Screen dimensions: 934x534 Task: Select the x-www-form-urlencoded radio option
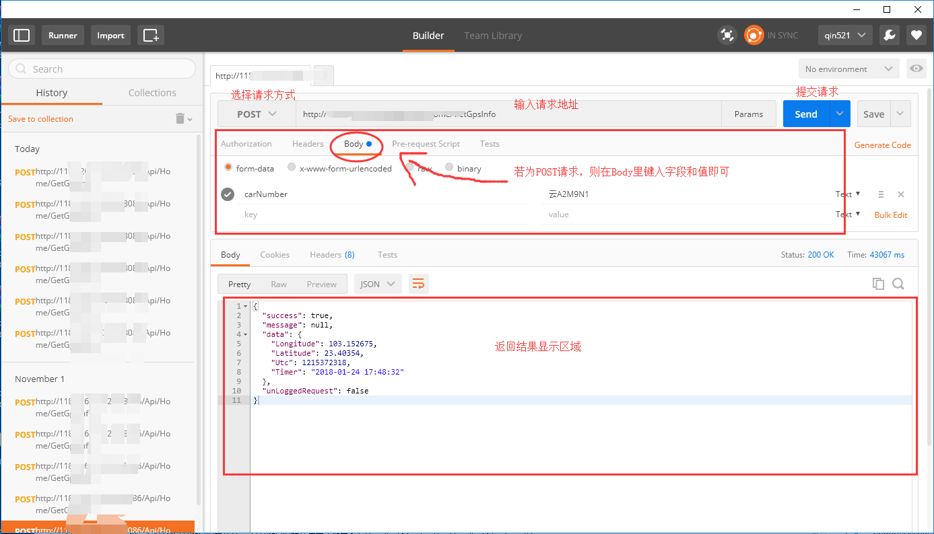292,168
